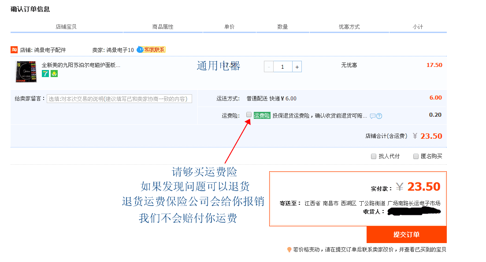Click the quantity input field showing 1
486x262 pixels.
click(x=283, y=66)
